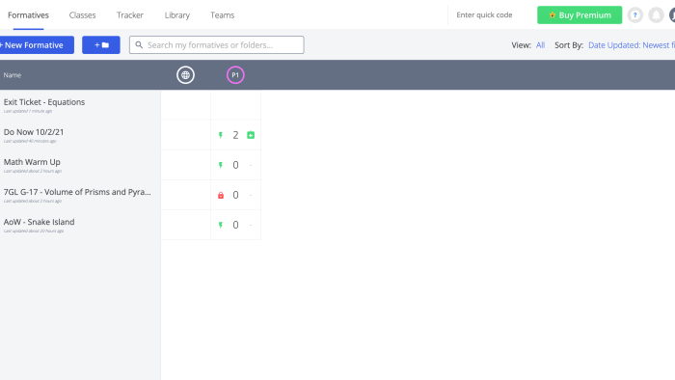The height and width of the screenshot is (380, 675).
Task: Open 7GL G-17 Volume of Prisms formative
Action: point(77,192)
